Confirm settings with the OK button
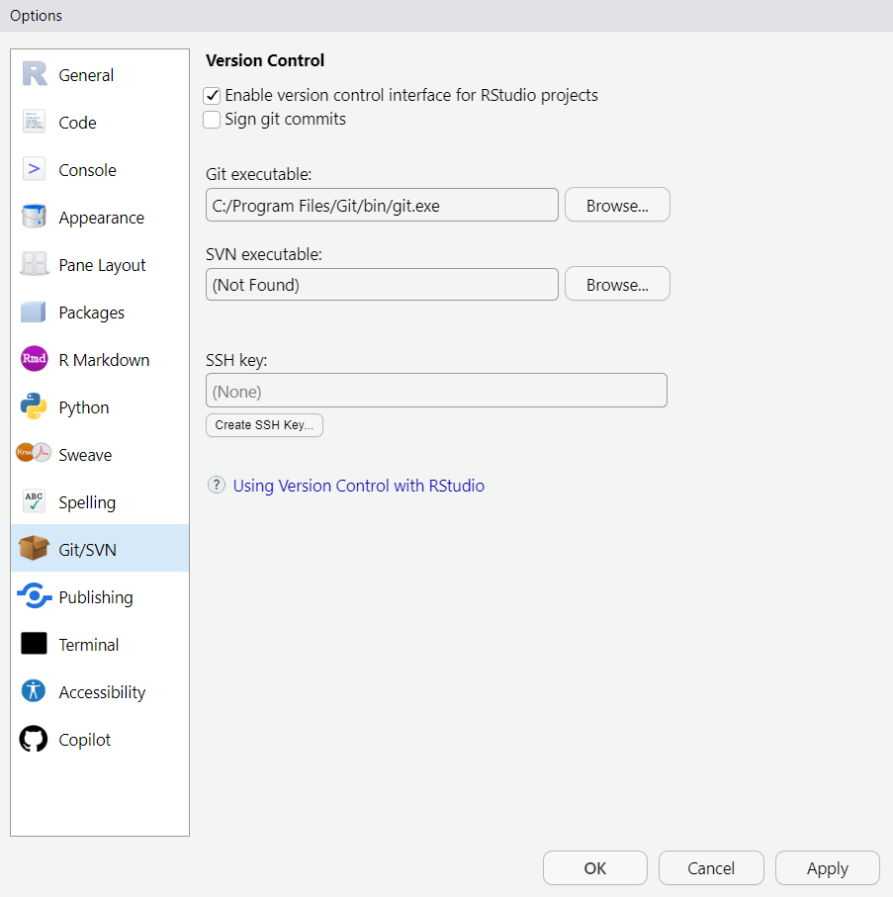Image resolution: width=893 pixels, height=897 pixels. tap(595, 867)
